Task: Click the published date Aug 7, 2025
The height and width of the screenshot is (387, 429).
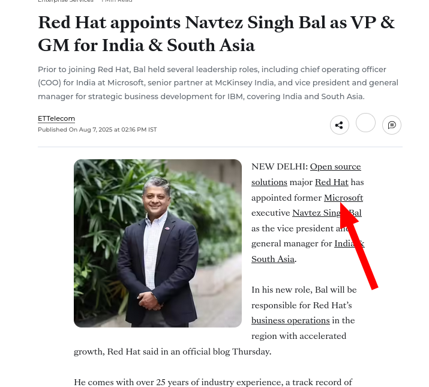Action: (x=97, y=130)
